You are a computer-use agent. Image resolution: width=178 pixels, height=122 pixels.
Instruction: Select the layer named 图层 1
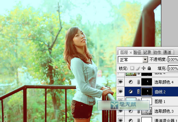[x=160, y=101]
